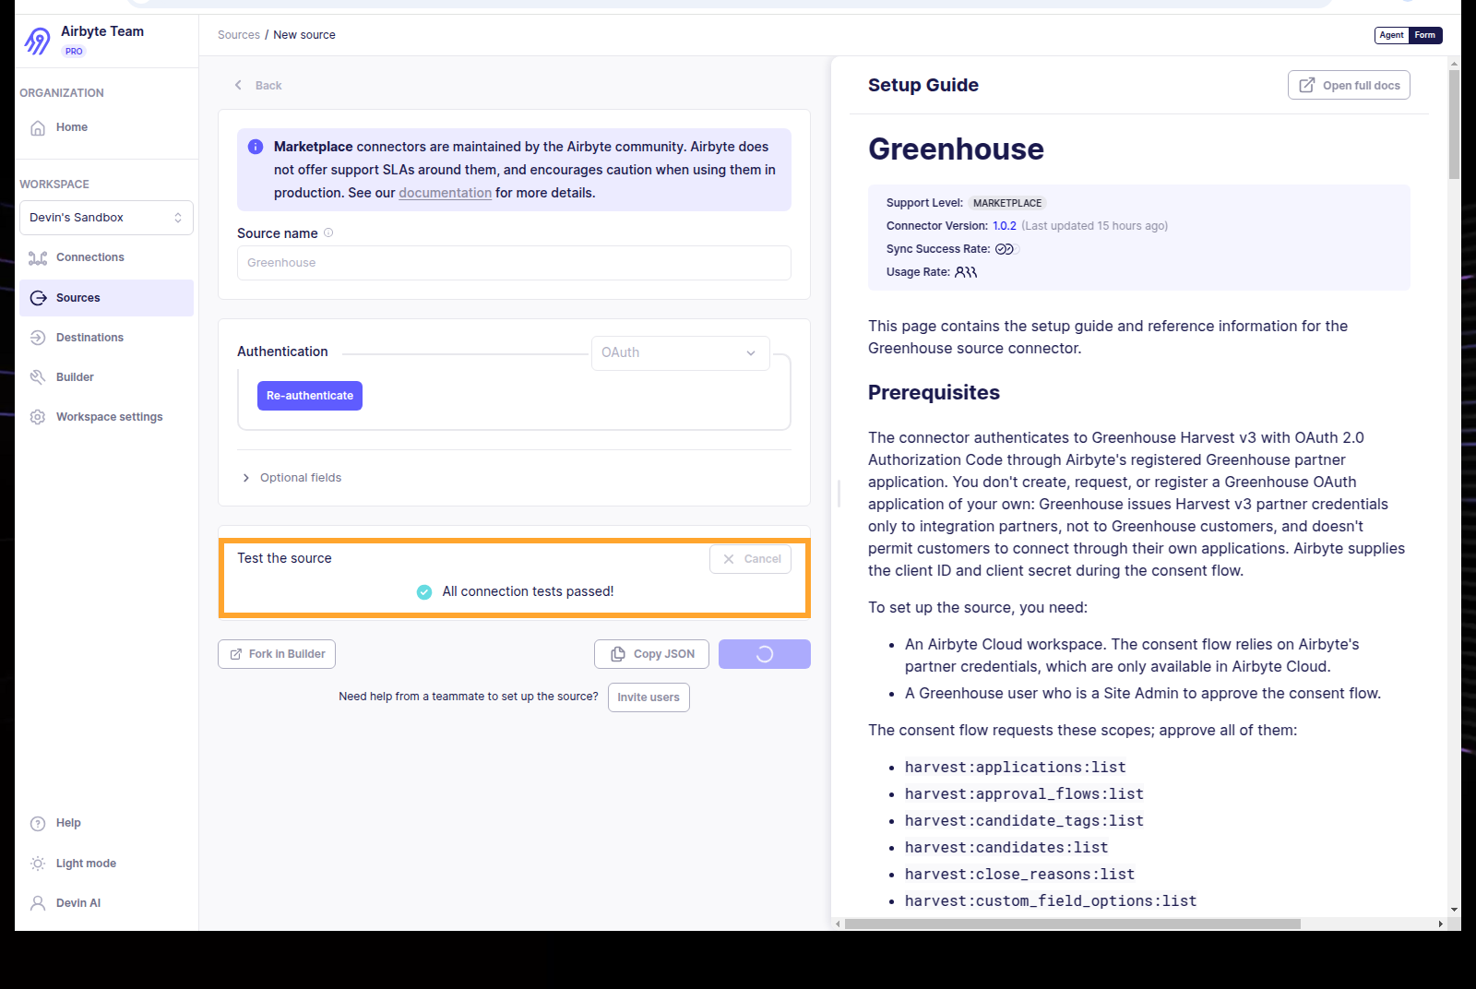1476x989 pixels.
Task: Select Sources in the sidebar
Action: point(106,298)
